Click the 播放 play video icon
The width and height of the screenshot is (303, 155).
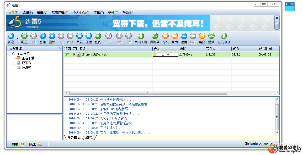pyautogui.click(x=193, y=36)
